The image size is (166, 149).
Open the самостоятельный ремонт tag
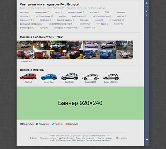[x=61, y=24]
